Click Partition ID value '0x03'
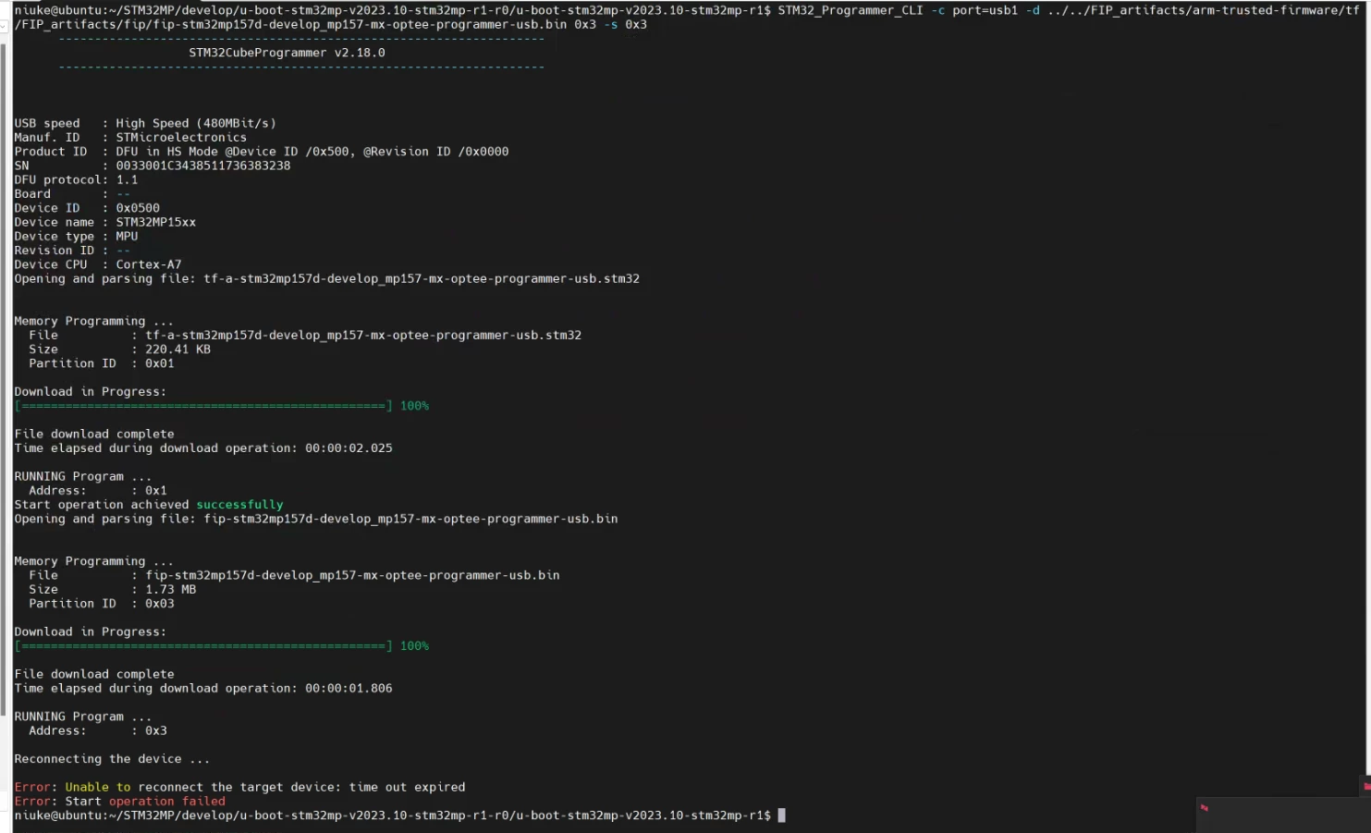Screen dimensions: 1371x833 [x=159, y=604]
